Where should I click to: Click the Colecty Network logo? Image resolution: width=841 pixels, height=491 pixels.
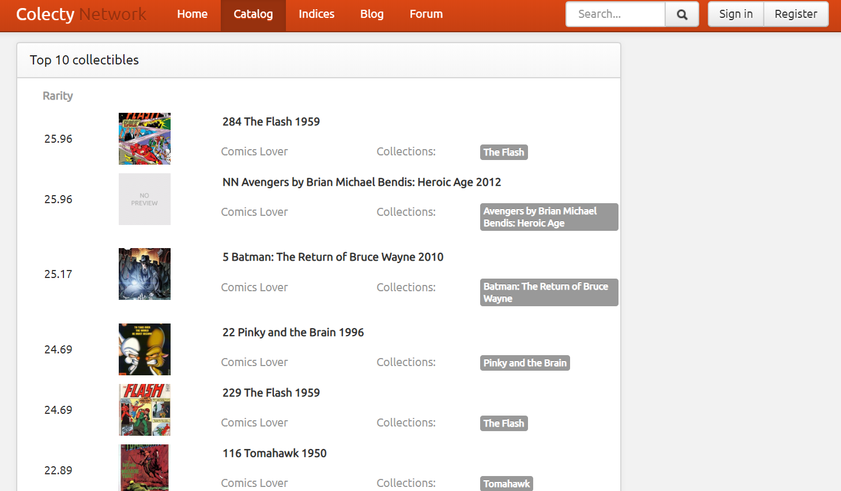tap(81, 14)
